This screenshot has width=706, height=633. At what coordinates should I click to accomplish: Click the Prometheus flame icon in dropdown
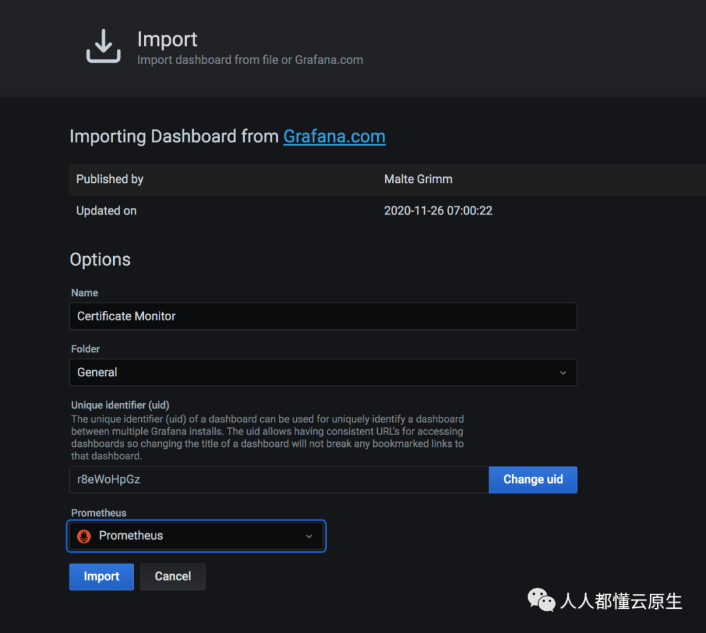(84, 536)
